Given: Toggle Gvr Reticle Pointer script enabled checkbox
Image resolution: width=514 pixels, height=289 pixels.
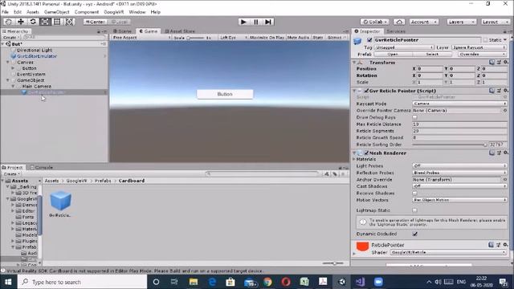Looking at the screenshot, I should (366, 91).
